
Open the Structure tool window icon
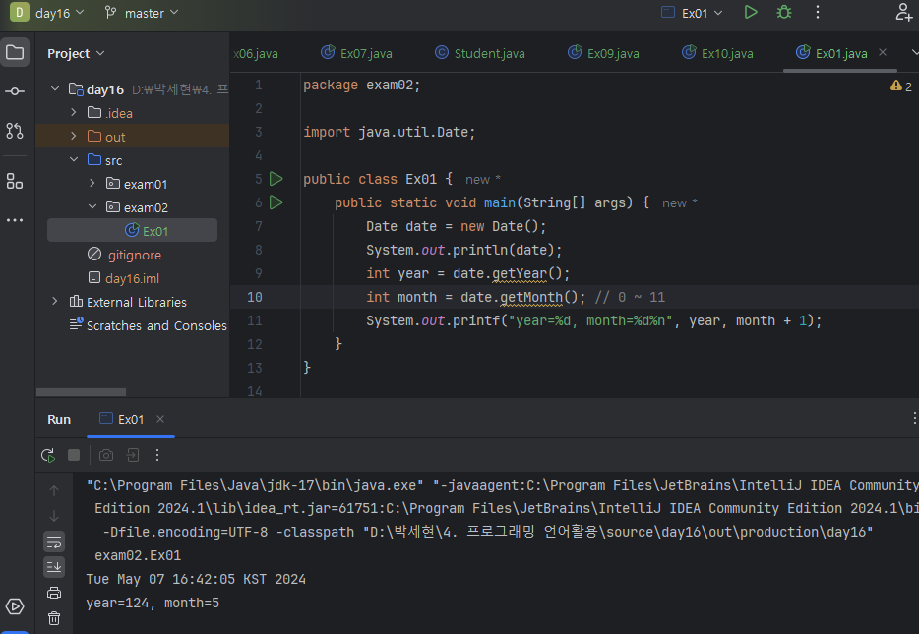pos(15,181)
